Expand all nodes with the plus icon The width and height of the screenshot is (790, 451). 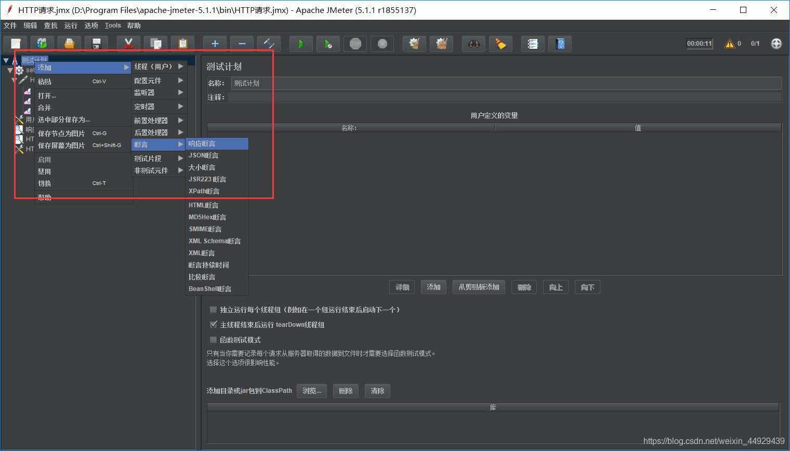pyautogui.click(x=215, y=44)
